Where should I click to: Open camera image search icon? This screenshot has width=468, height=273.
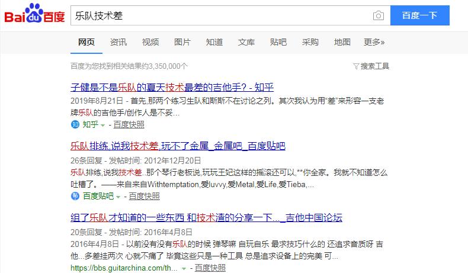pos(378,15)
